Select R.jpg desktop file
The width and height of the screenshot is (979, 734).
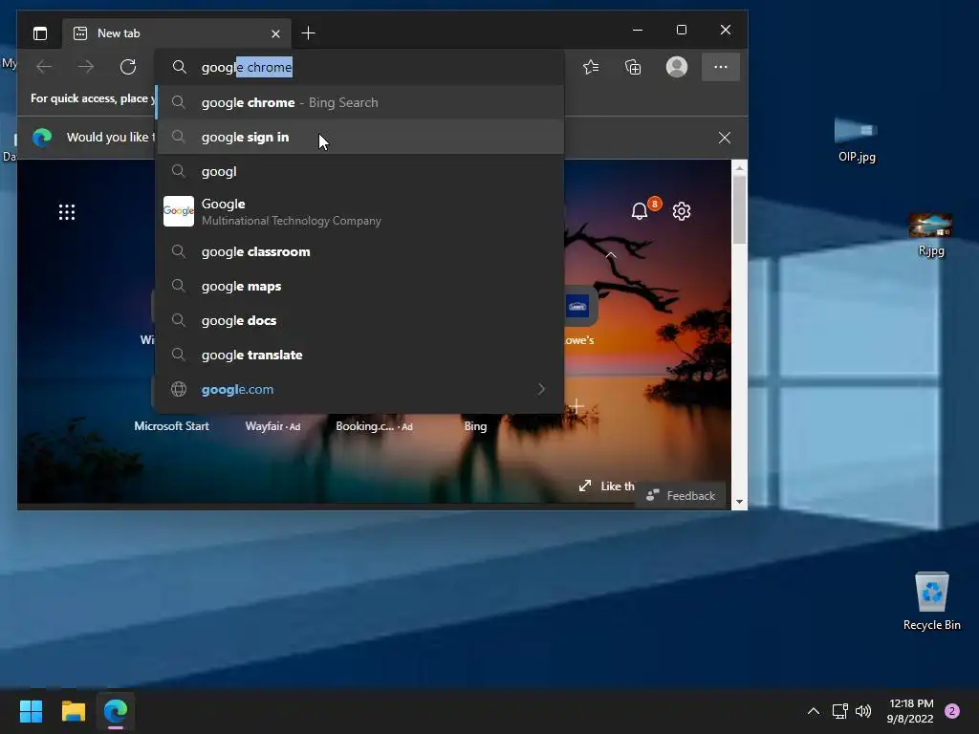(x=931, y=235)
